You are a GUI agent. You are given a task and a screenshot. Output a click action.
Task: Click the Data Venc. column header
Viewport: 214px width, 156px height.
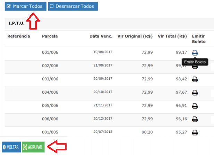tap(101, 36)
